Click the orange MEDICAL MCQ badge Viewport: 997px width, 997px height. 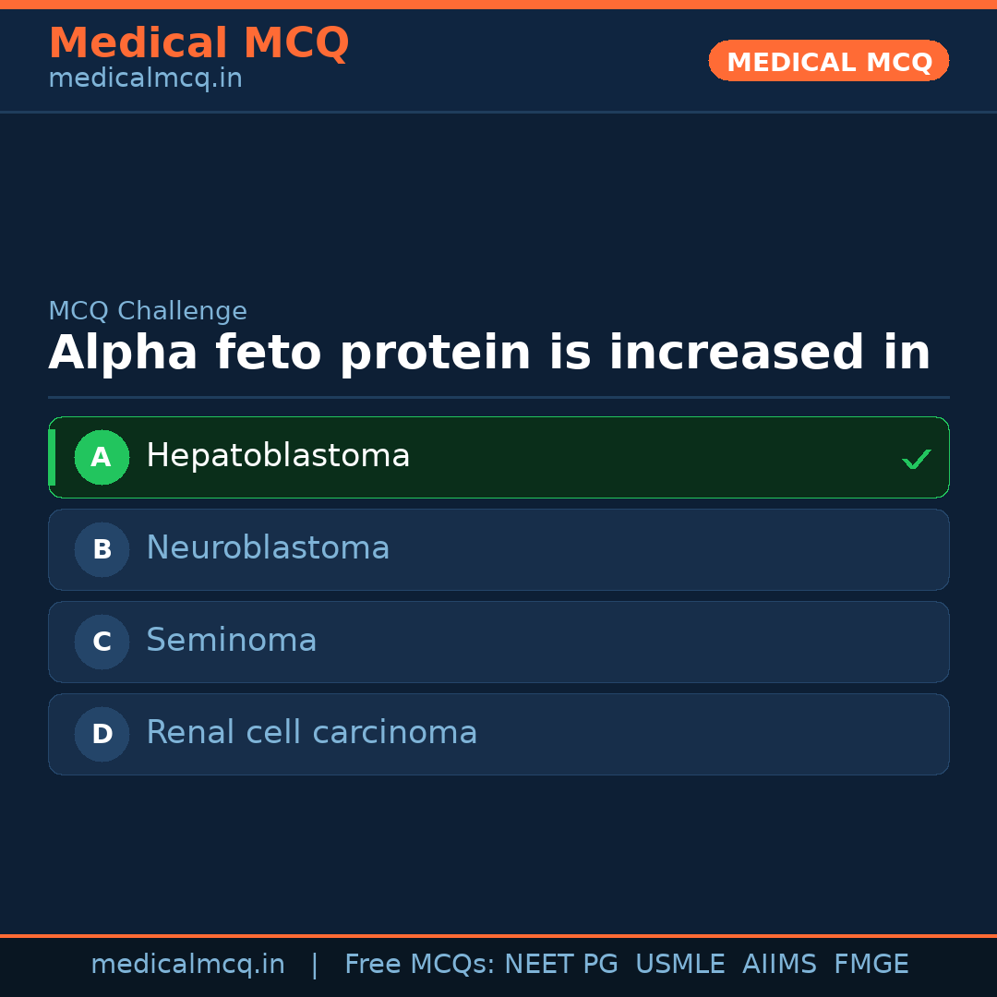[829, 61]
